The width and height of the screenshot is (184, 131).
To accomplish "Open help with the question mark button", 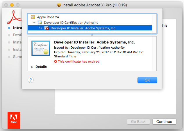I will (x=31, y=80).
